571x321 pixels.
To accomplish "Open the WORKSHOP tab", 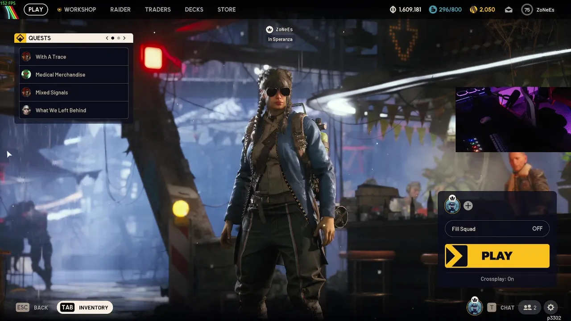I will (76, 9).
